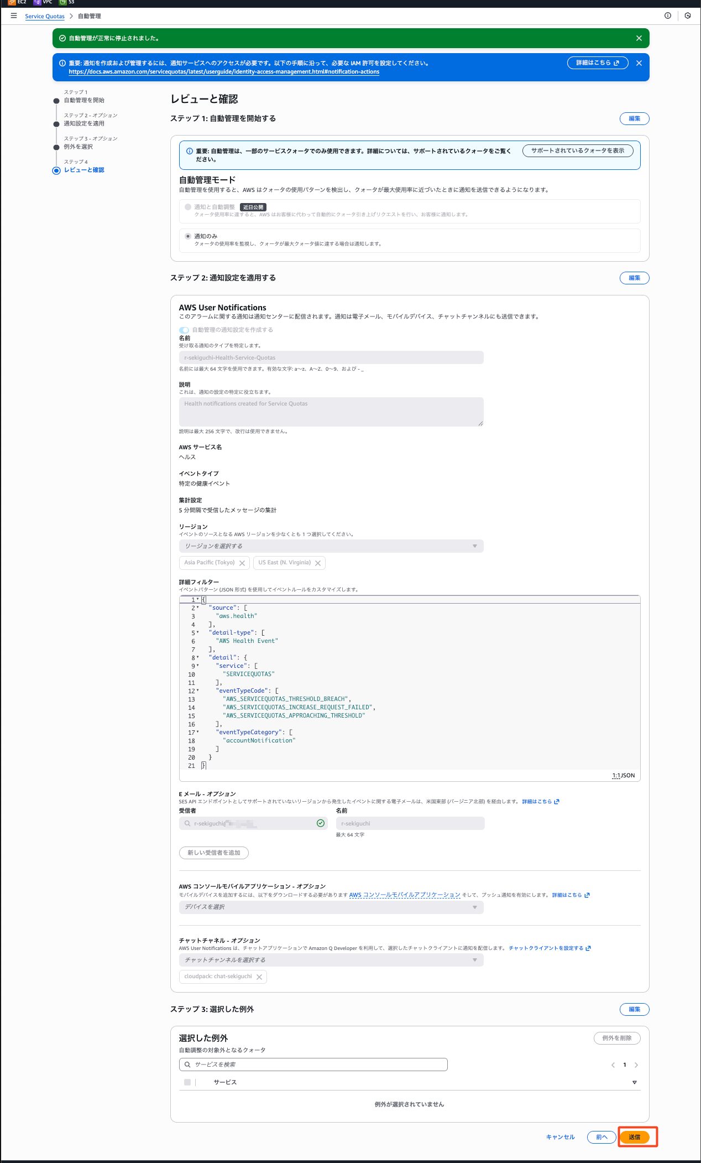Expand the チャットチャンネルを選択する dropdown
This screenshot has height=1163, width=701.
331,960
